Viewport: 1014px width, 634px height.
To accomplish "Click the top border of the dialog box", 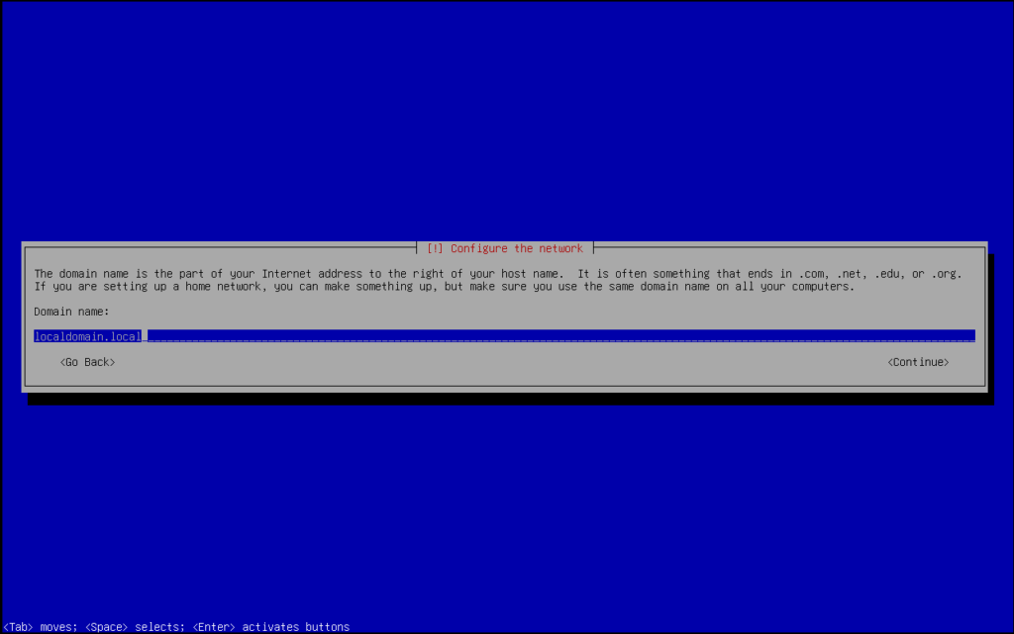I will pyautogui.click(x=297, y=246).
